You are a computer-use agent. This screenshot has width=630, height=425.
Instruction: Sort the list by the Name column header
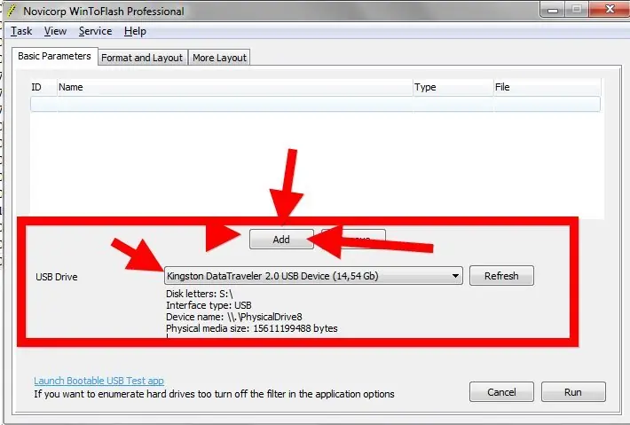(x=235, y=87)
